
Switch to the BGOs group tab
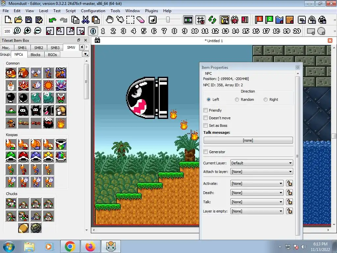coord(52,55)
